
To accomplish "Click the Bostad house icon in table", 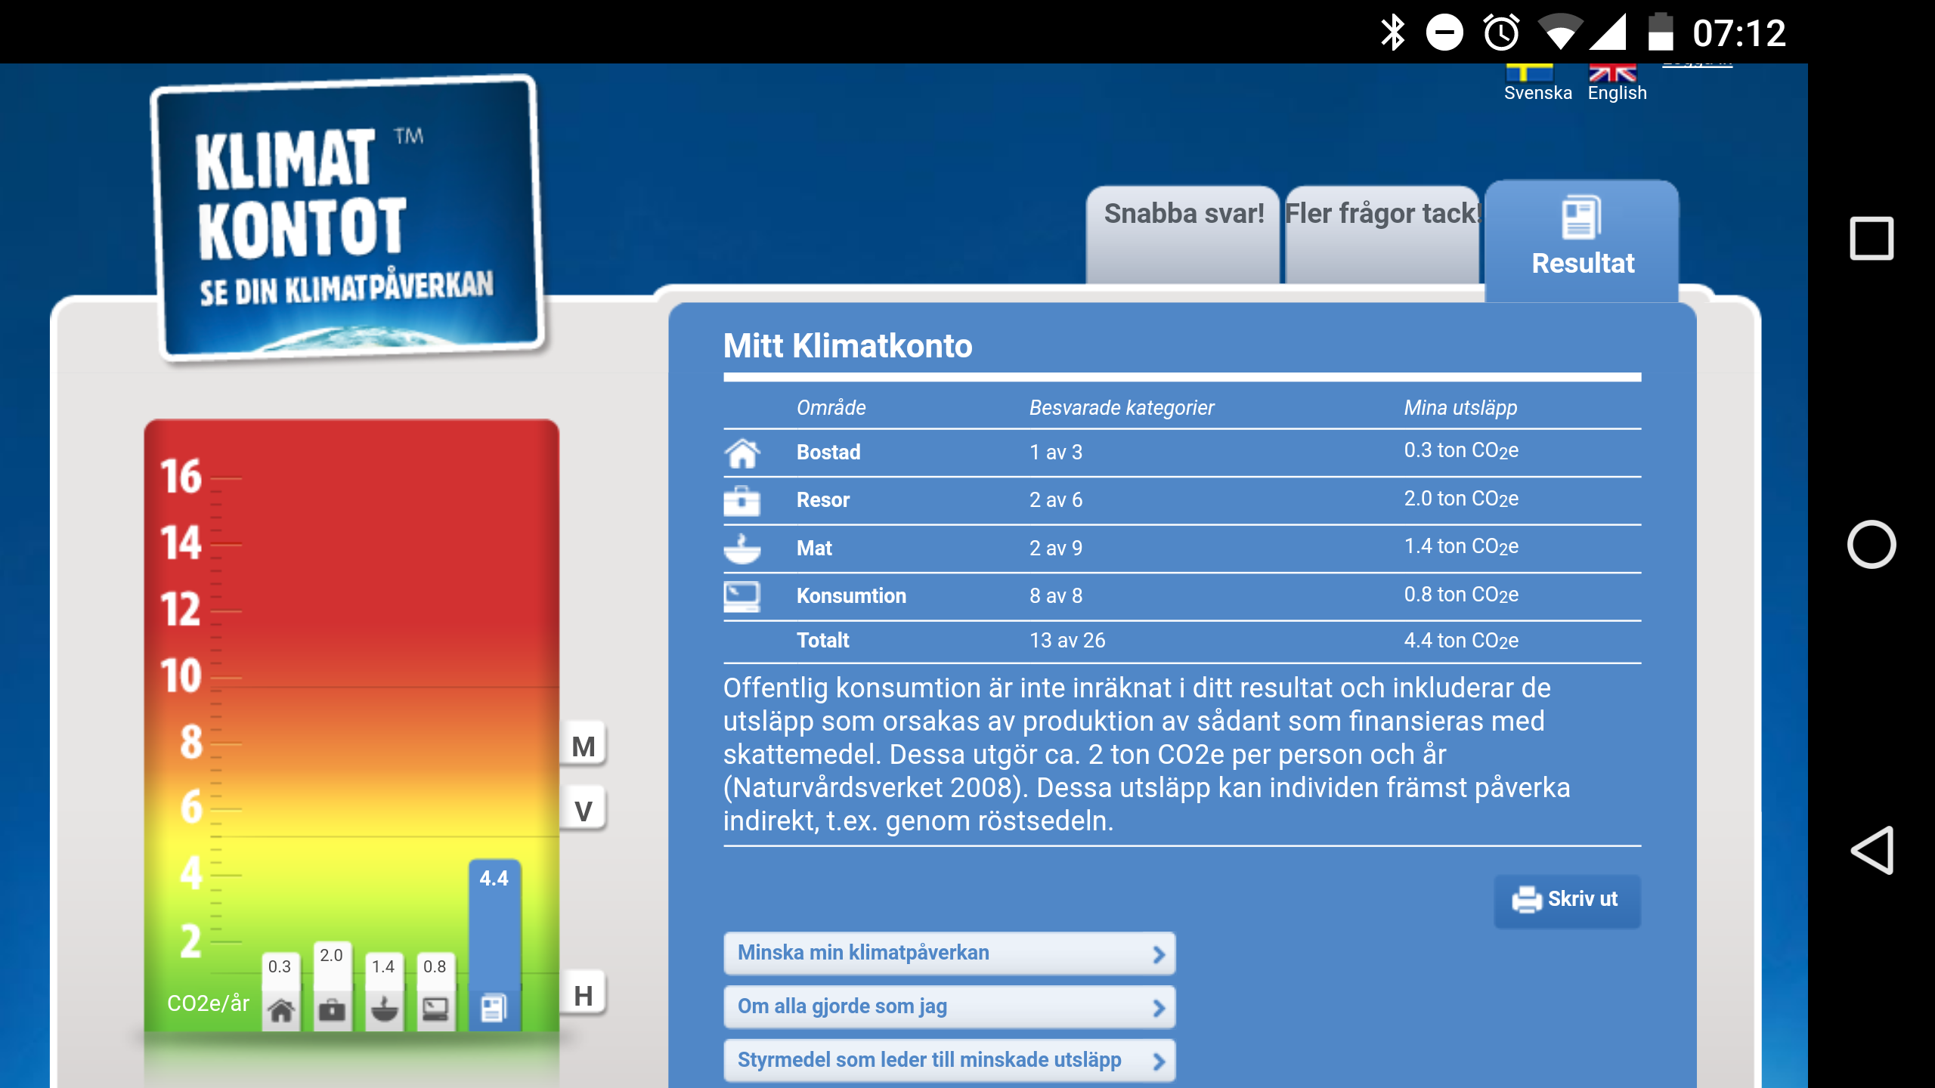I will click(742, 453).
